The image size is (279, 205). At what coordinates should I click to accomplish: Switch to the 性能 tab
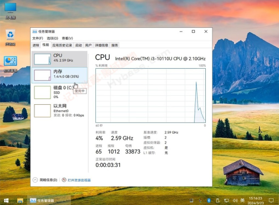point(45,45)
